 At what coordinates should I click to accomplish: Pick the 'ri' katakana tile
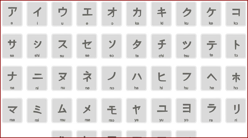236,110
